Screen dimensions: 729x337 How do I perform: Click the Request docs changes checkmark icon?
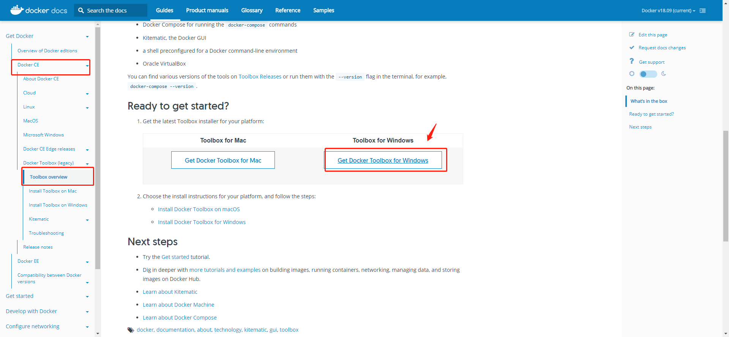(632, 48)
